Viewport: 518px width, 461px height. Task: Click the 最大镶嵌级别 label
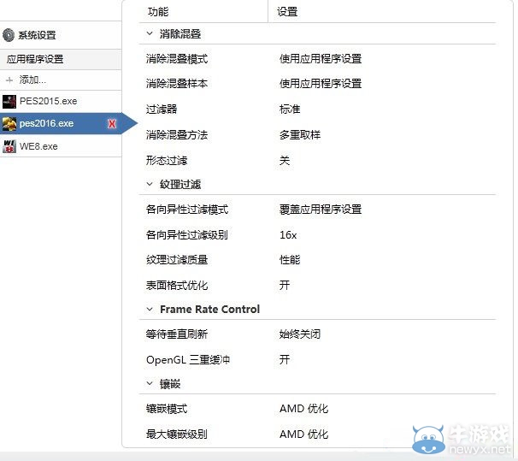click(177, 434)
